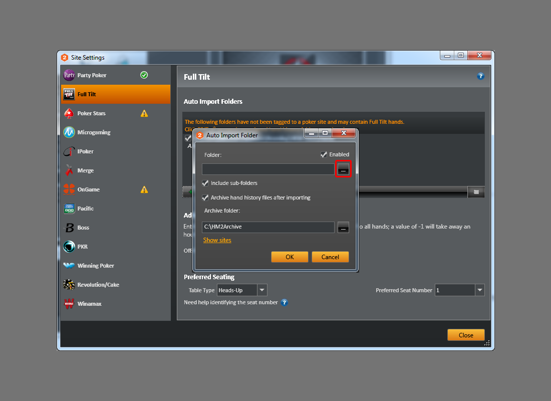Open the Winamax site icon
Viewport: 551px width, 401px height.
click(x=69, y=304)
